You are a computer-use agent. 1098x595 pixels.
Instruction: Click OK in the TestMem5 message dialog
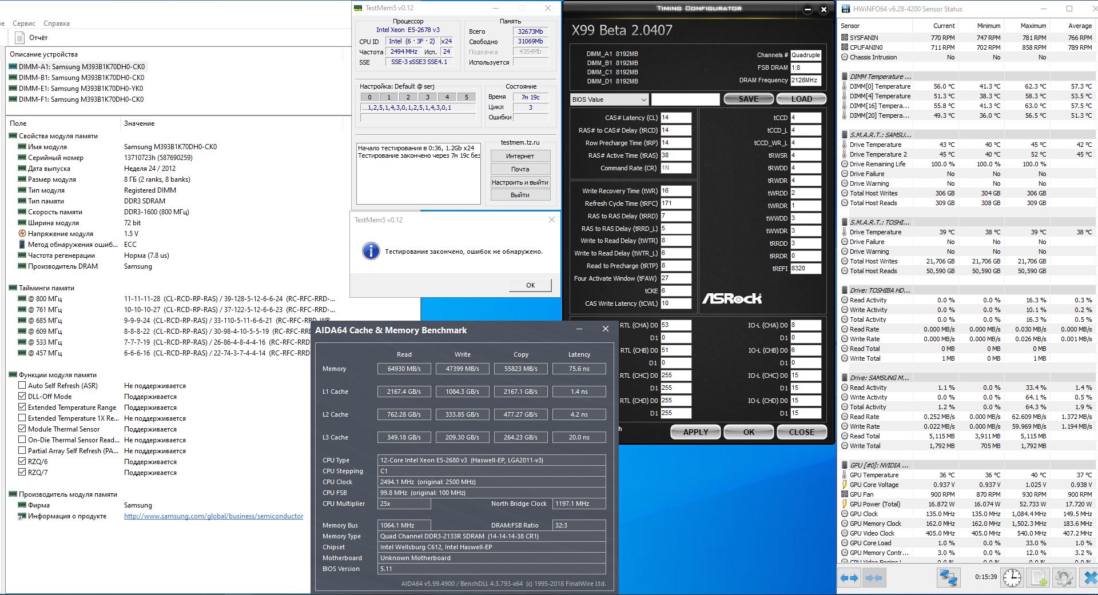coord(530,285)
